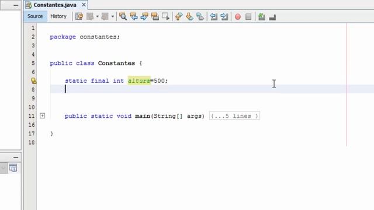Find the previous occurrence
The width and height of the screenshot is (374, 210).
134,16
